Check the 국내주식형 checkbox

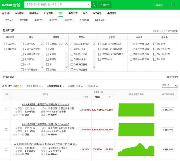point(22,44)
